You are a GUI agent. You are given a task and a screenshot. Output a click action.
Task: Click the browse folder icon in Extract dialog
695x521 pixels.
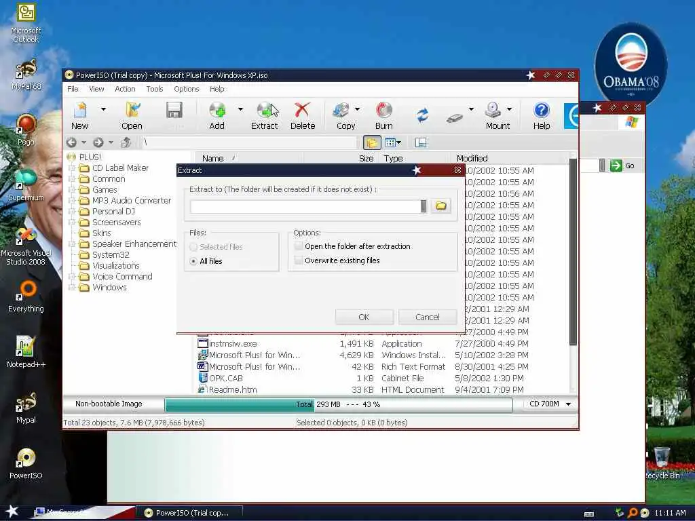440,206
